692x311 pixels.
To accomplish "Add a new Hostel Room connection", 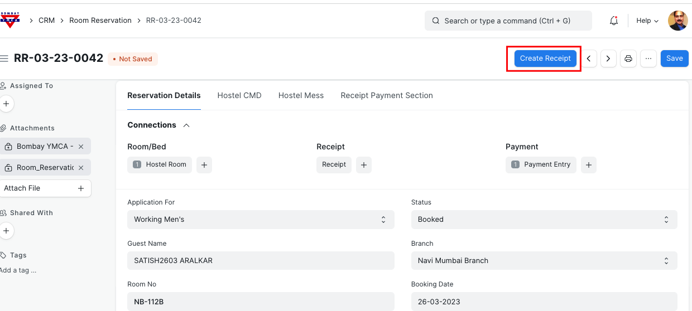I will [x=204, y=165].
